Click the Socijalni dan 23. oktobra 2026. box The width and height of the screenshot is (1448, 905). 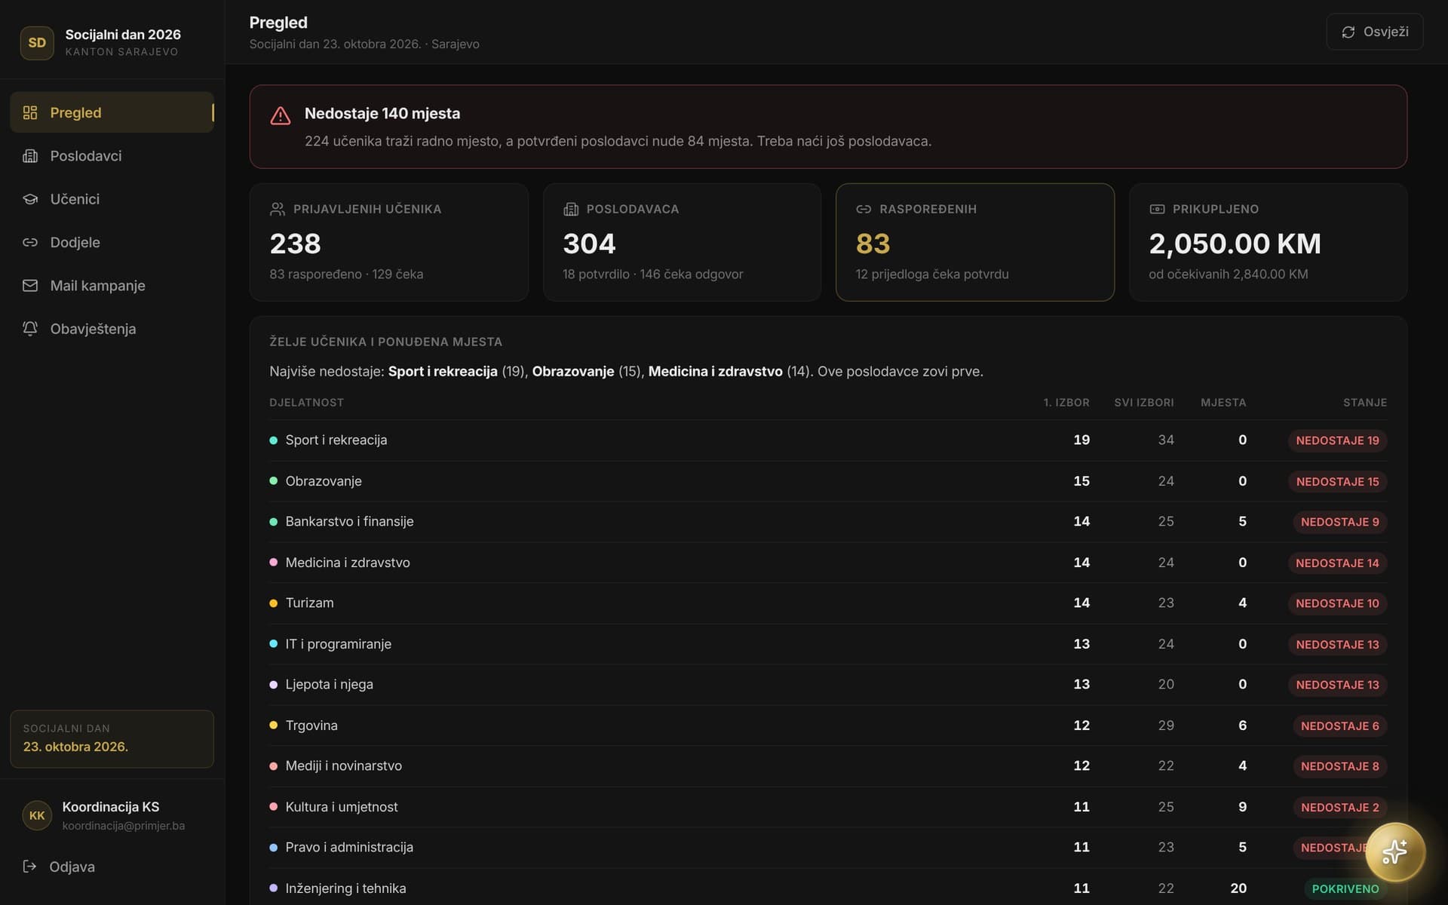112,739
